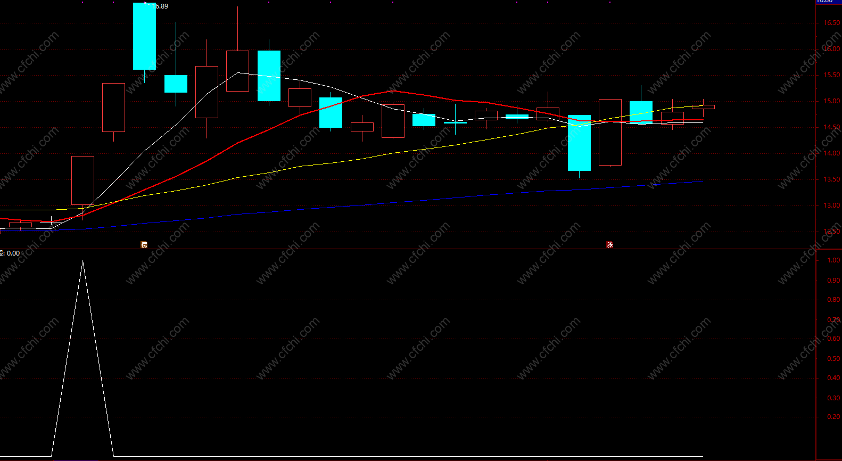Click the 0.00 indicator value label
This screenshot has width=842, height=461.
click(13, 253)
